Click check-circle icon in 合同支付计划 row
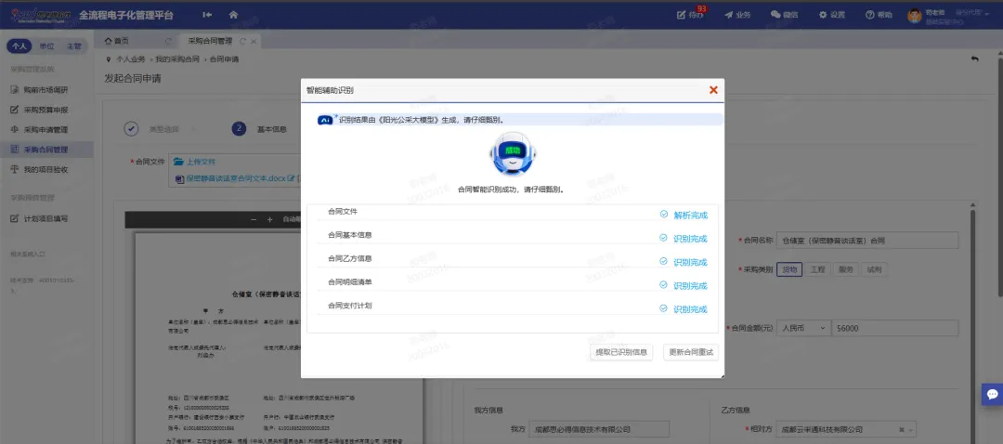The height and width of the screenshot is (444, 1003). click(664, 308)
